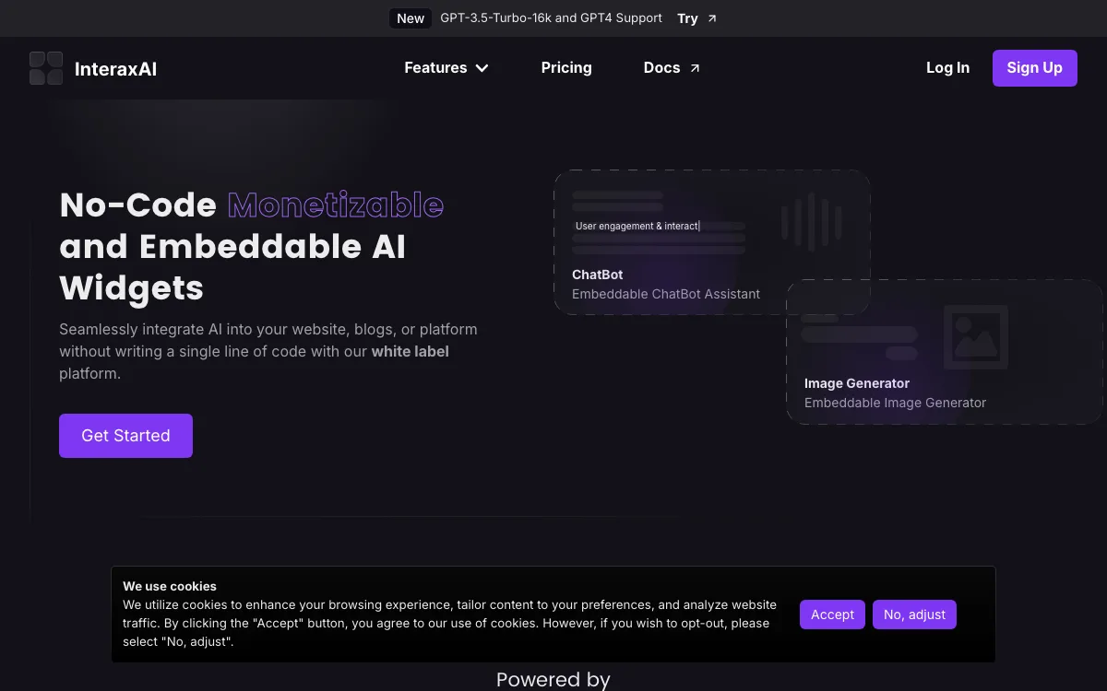The width and height of the screenshot is (1107, 691).
Task: Click the arrow icon beside Try
Action: pyautogui.click(x=711, y=18)
